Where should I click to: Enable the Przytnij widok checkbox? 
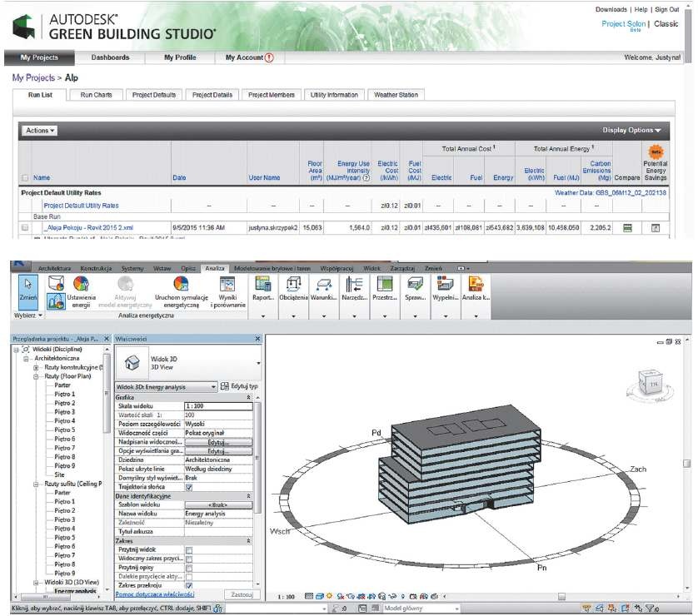[189, 550]
